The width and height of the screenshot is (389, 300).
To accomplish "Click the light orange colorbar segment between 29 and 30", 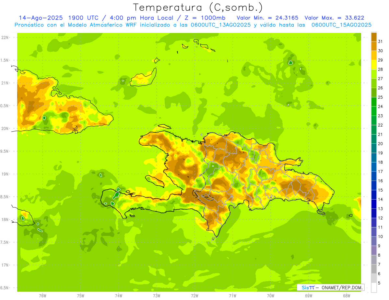I will pyautogui.click(x=374, y=55).
